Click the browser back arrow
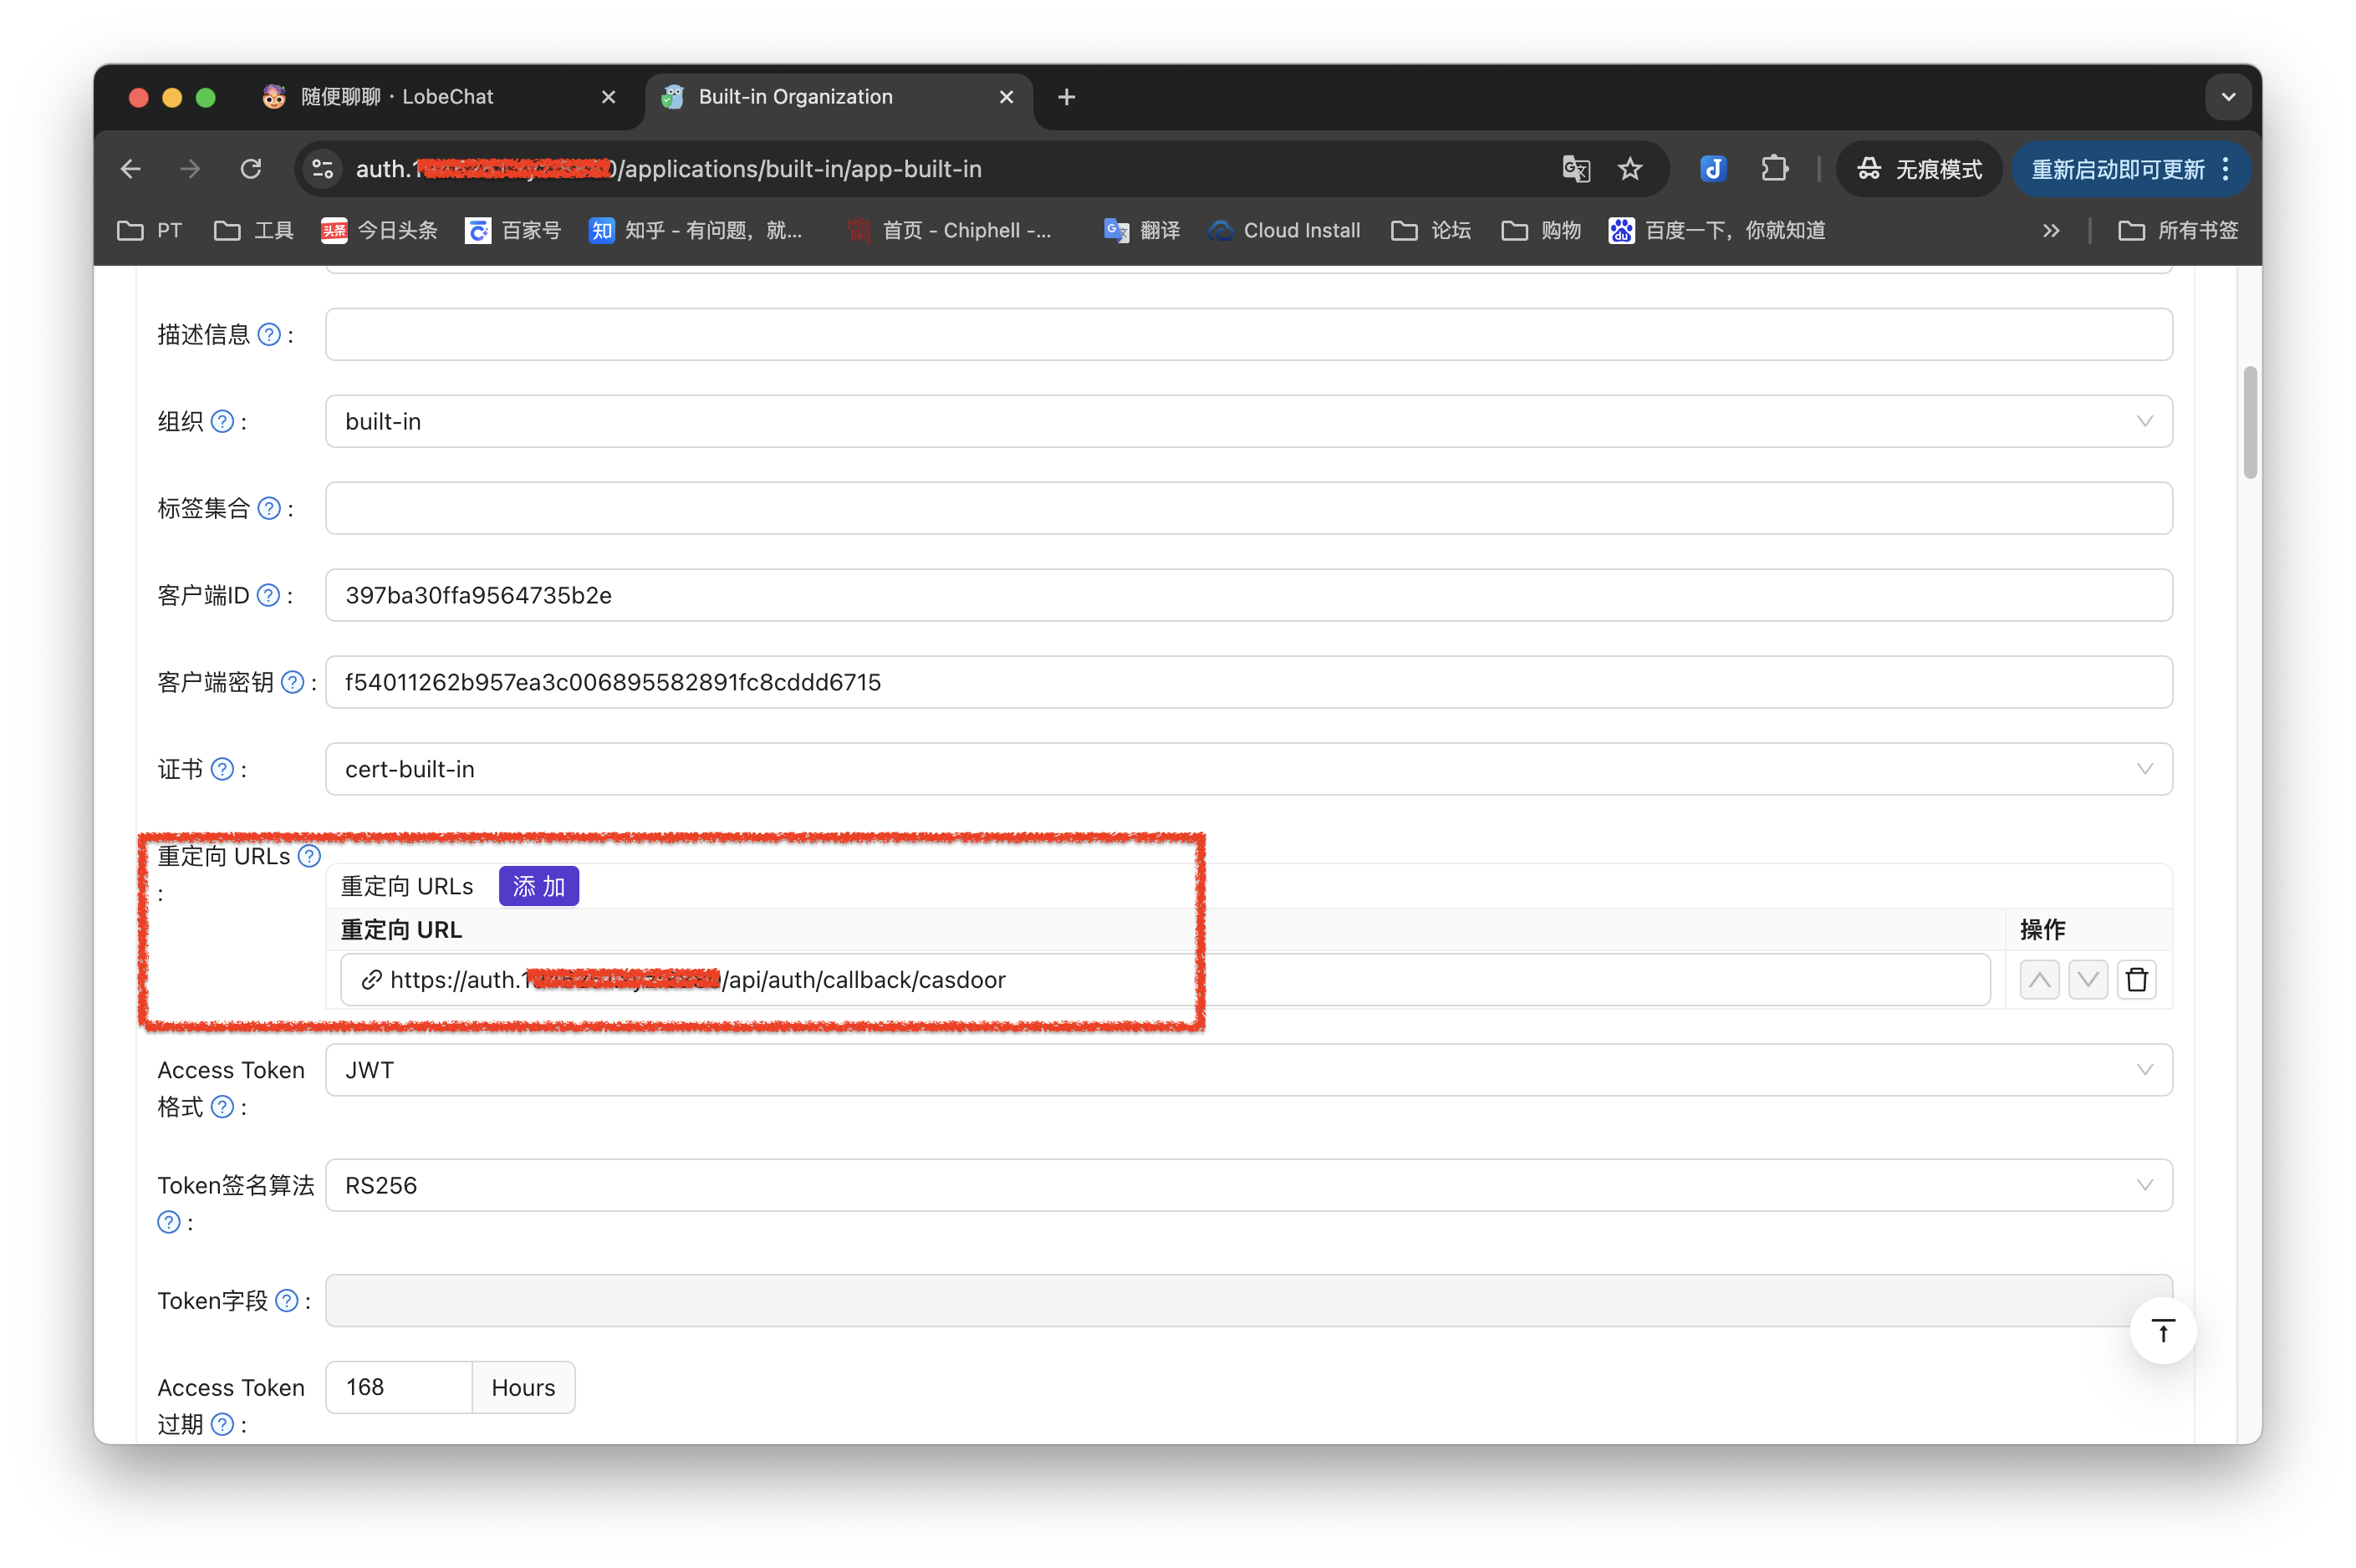 (131, 169)
